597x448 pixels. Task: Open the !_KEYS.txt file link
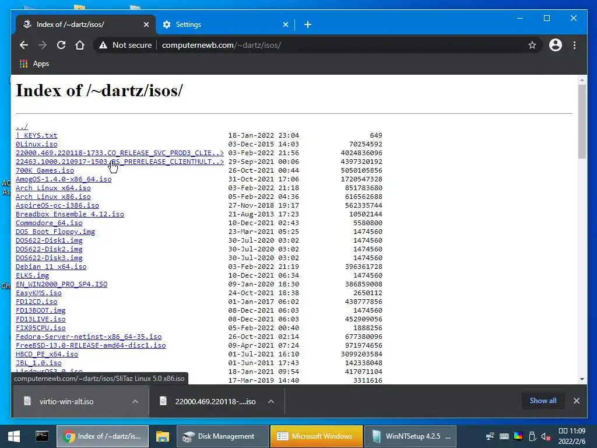tap(36, 135)
